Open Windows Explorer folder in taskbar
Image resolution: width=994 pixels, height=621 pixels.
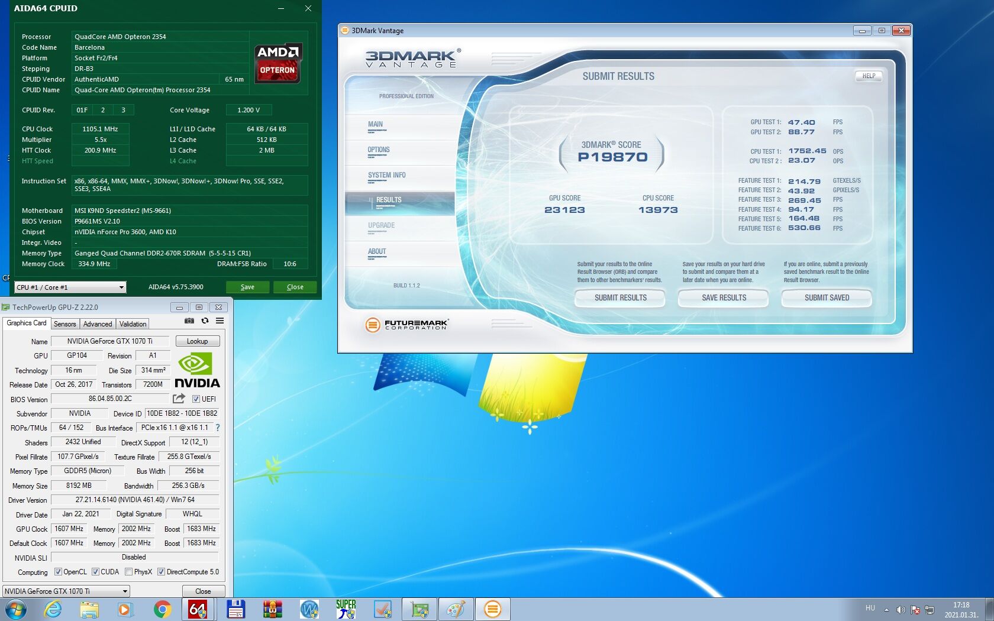(89, 609)
